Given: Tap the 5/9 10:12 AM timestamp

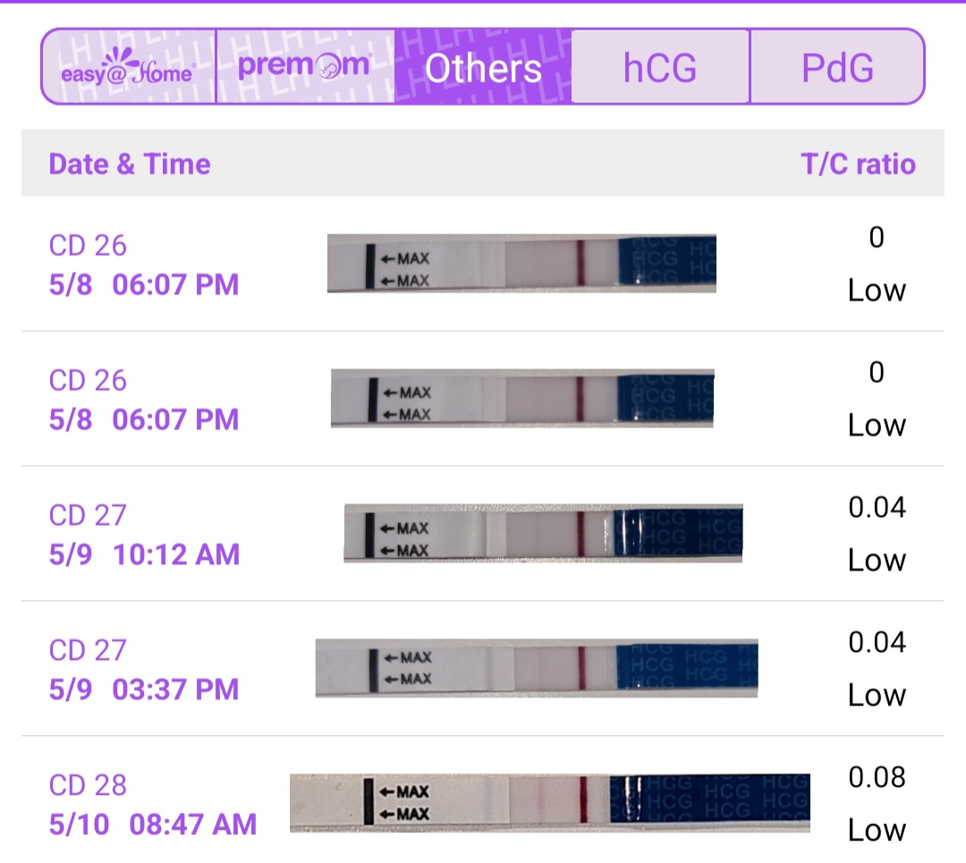Looking at the screenshot, I should [145, 554].
